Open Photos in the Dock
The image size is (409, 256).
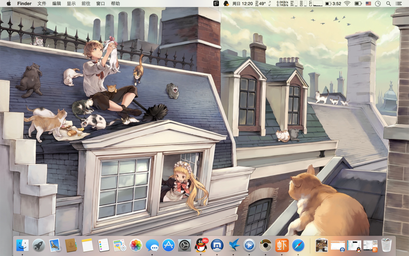[136, 245]
